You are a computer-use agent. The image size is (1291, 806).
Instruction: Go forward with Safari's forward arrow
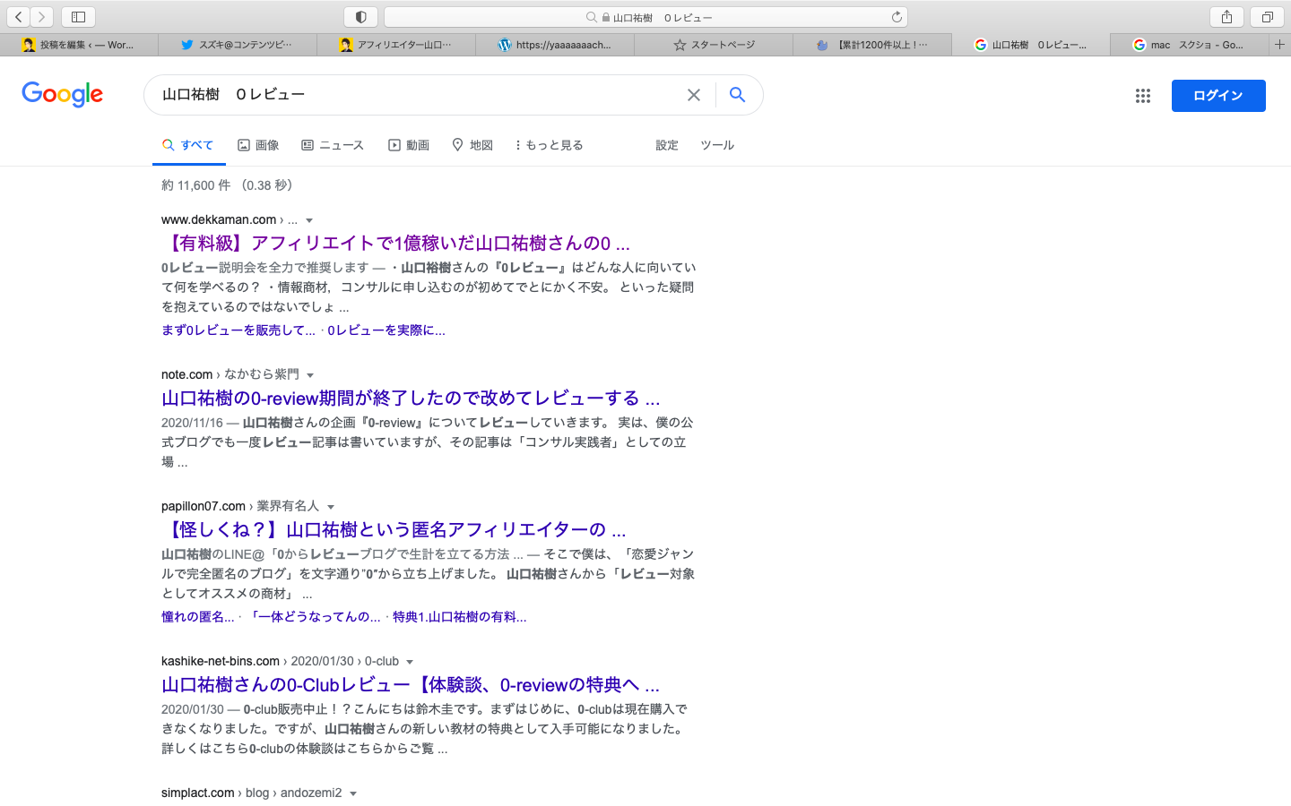(42, 17)
